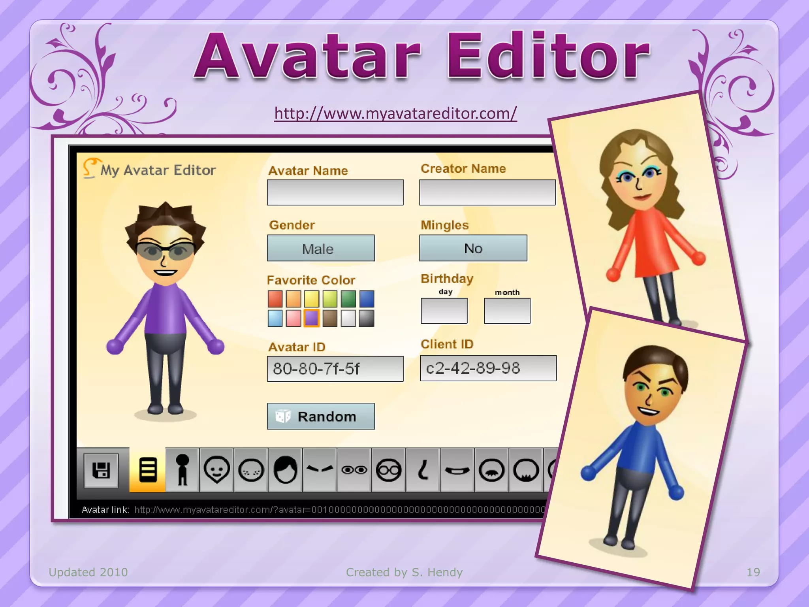The image size is (809, 607).
Task: Select the yellow info list tab
Action: [x=148, y=470]
